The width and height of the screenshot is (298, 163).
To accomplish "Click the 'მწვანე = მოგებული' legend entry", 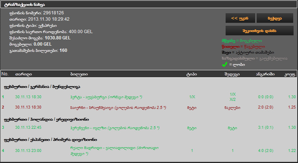I will pyautogui.click(x=242, y=41).
